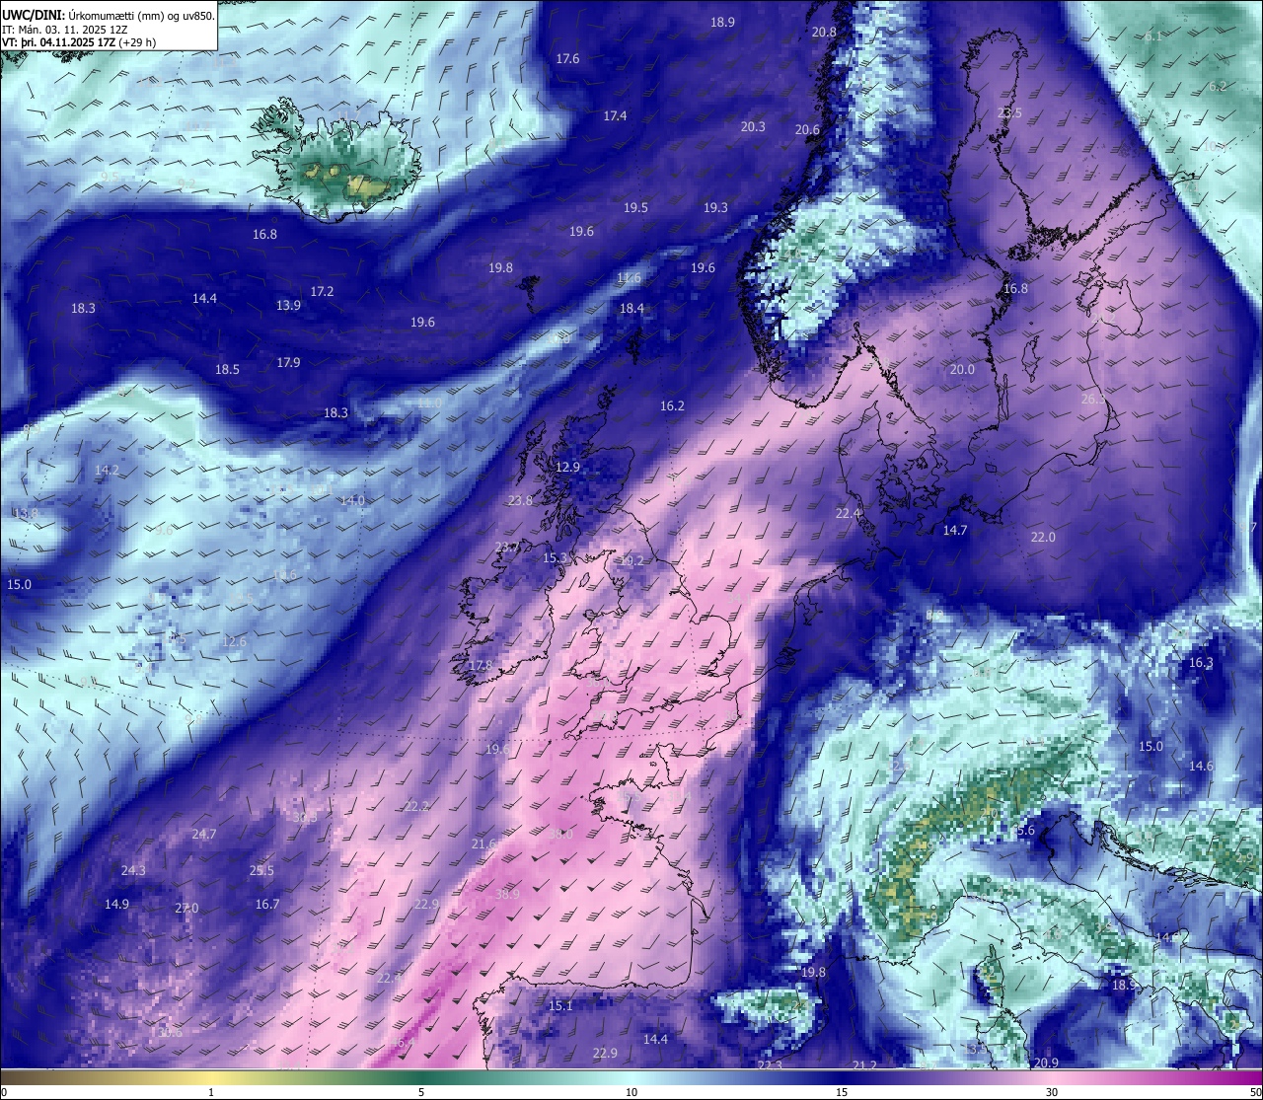The height and width of the screenshot is (1100, 1263).
Task: Click the 30.3 value label
Action: click(x=305, y=817)
